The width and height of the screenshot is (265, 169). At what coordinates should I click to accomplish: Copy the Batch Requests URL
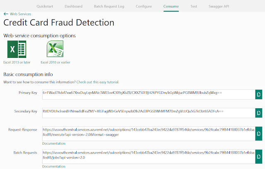258,157
